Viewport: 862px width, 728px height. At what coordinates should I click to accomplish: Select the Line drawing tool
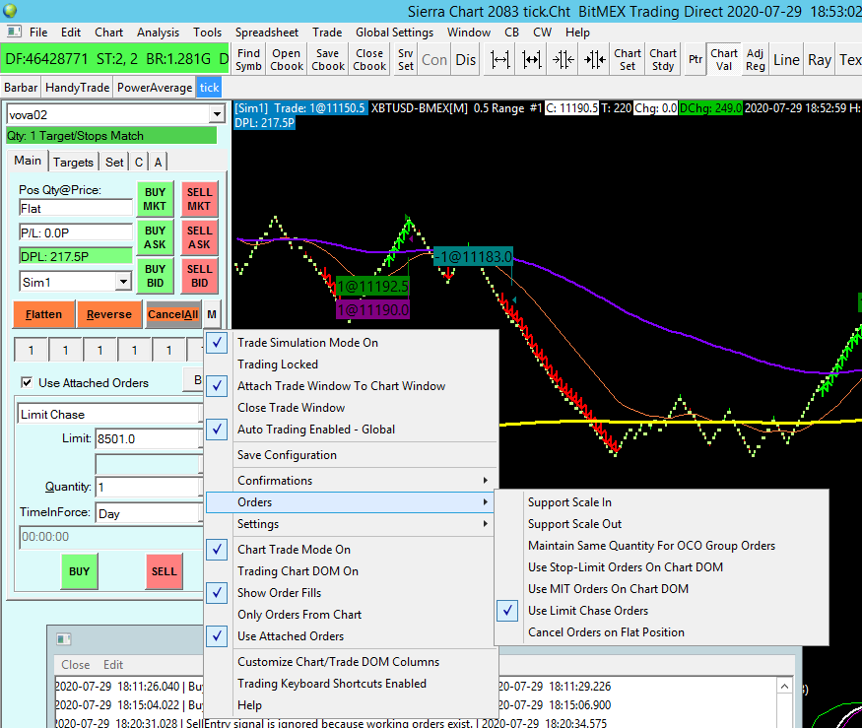(786, 59)
